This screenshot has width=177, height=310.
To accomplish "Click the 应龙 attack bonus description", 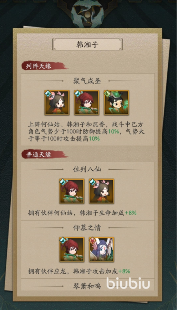I will coord(79,271).
